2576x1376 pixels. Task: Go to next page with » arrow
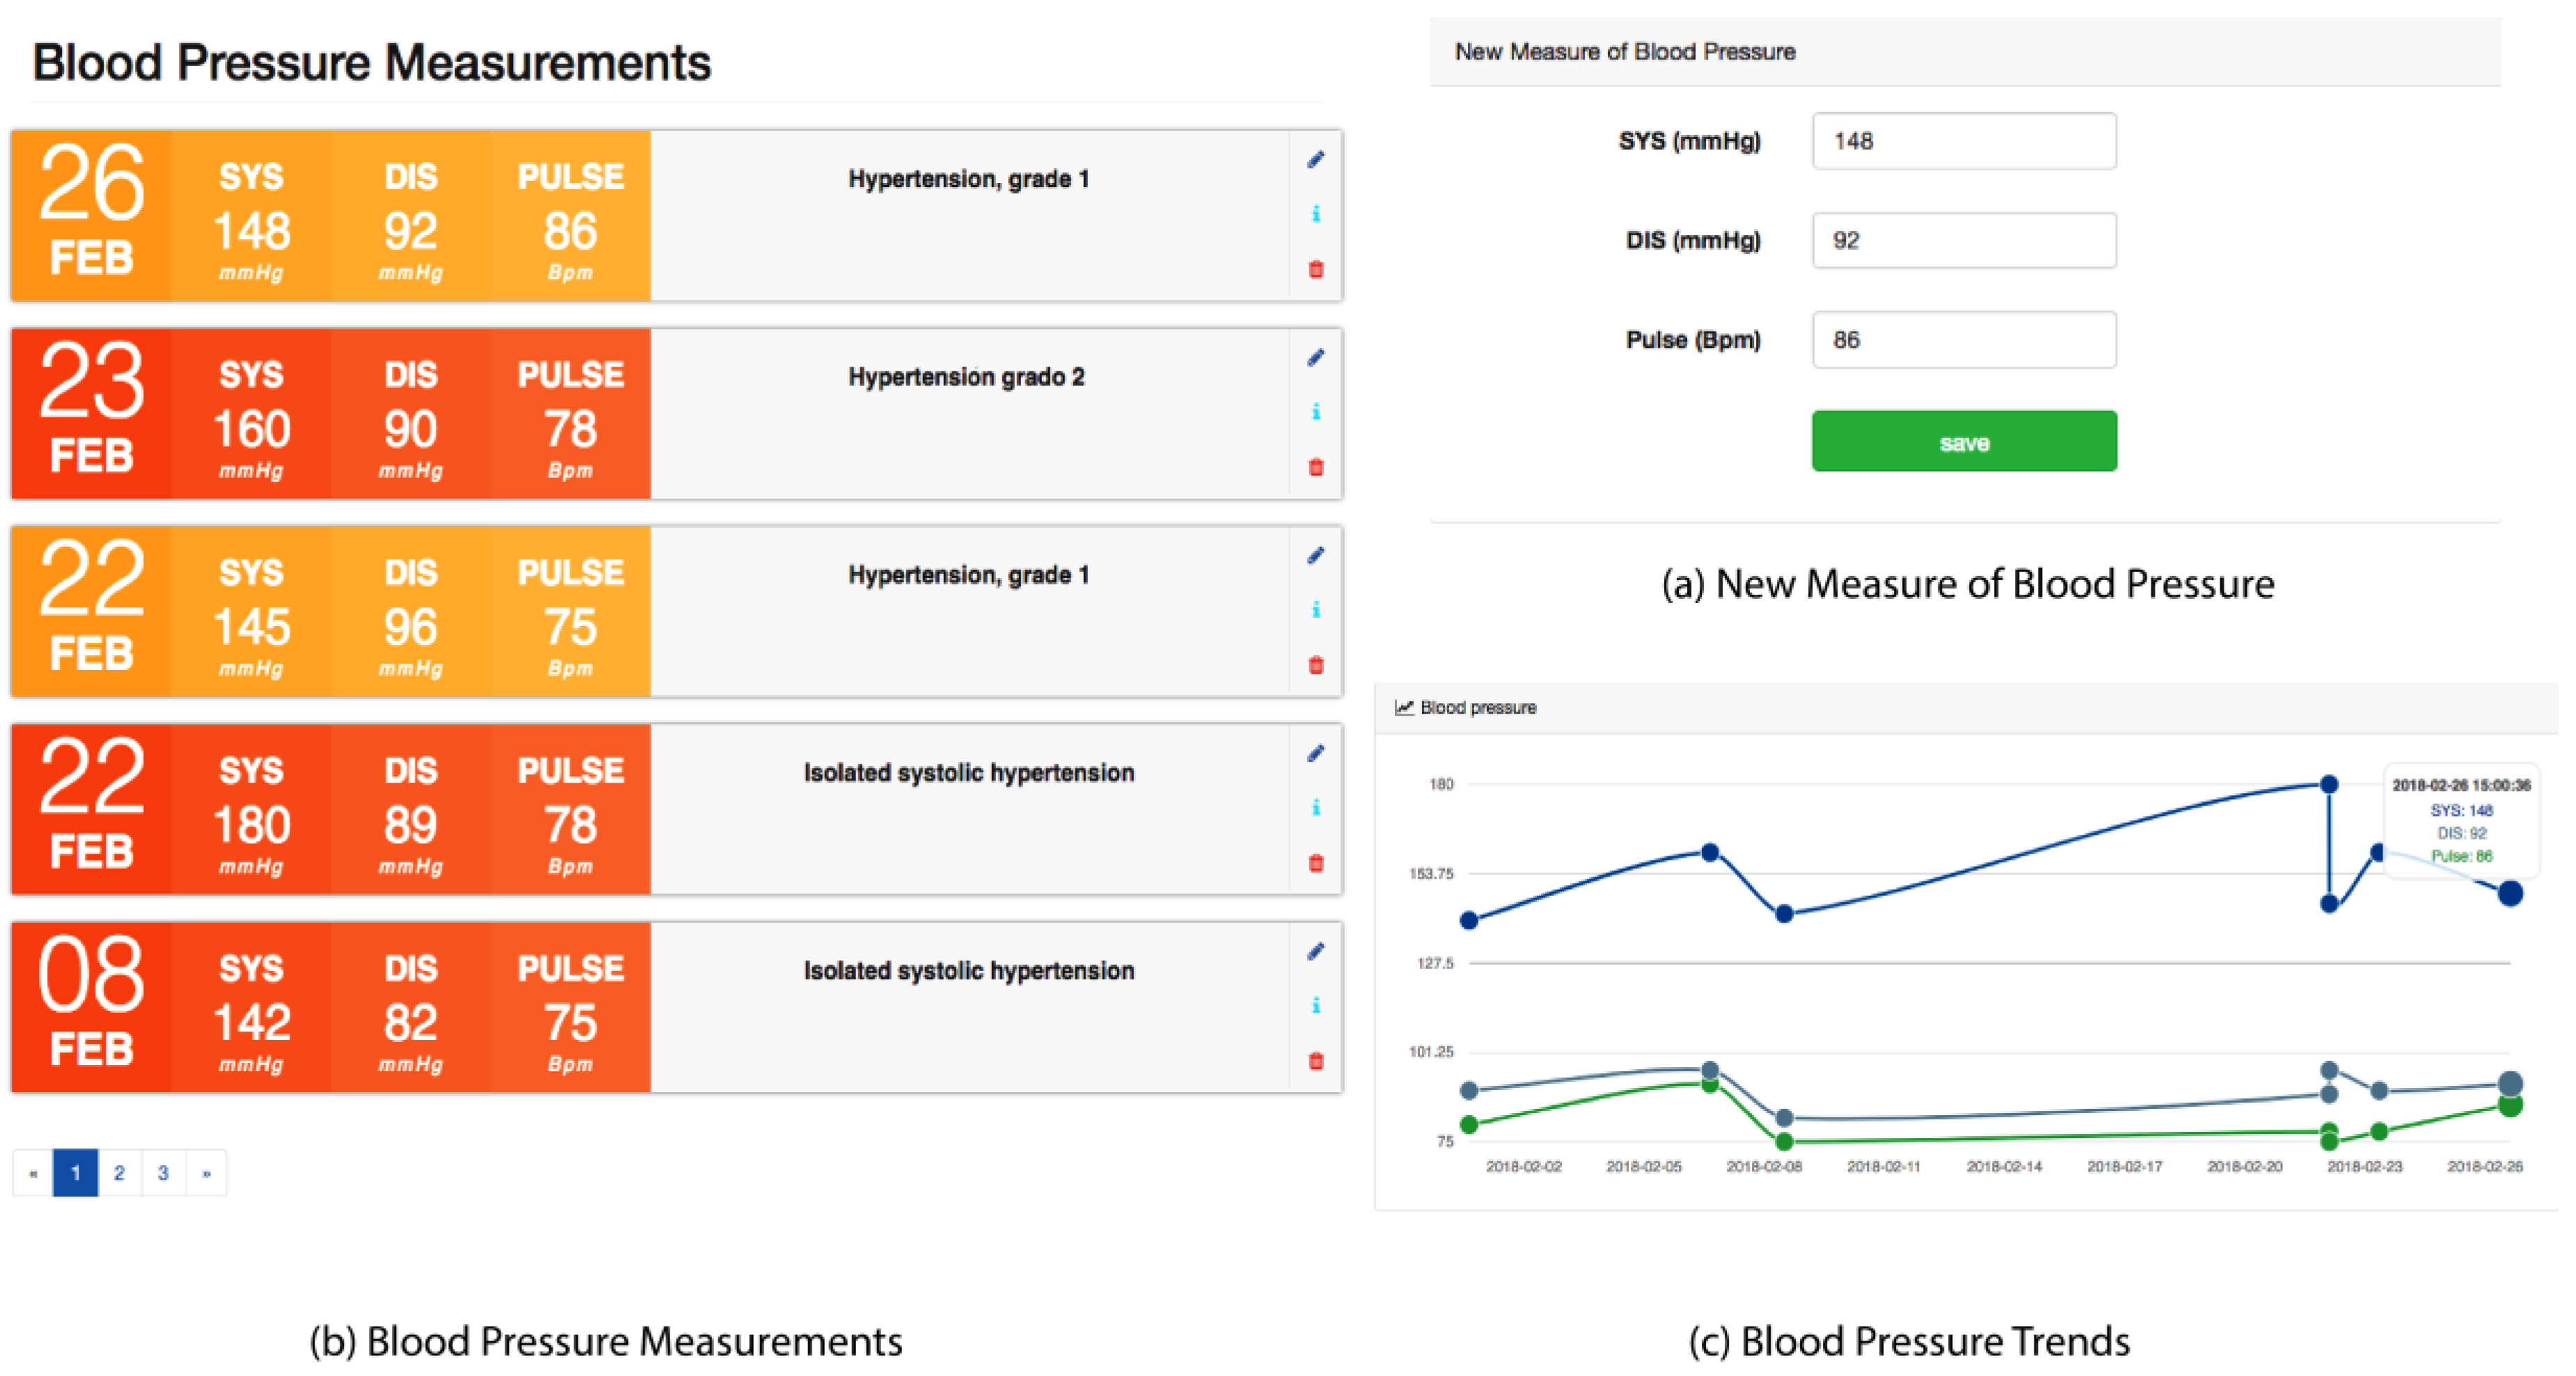pos(206,1173)
